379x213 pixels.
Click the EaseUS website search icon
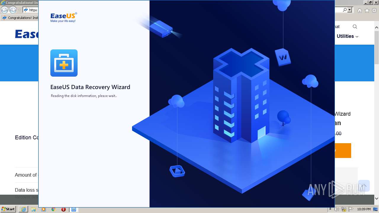point(355,27)
